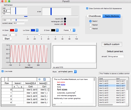Click the round LED indicator

tap(65, 19)
